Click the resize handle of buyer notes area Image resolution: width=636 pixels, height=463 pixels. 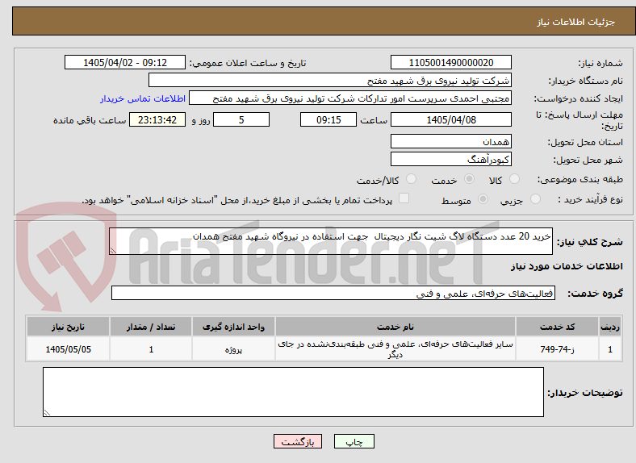[47, 413]
